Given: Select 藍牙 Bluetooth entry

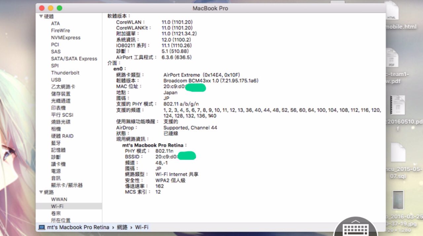Looking at the screenshot, I should click(x=56, y=143).
